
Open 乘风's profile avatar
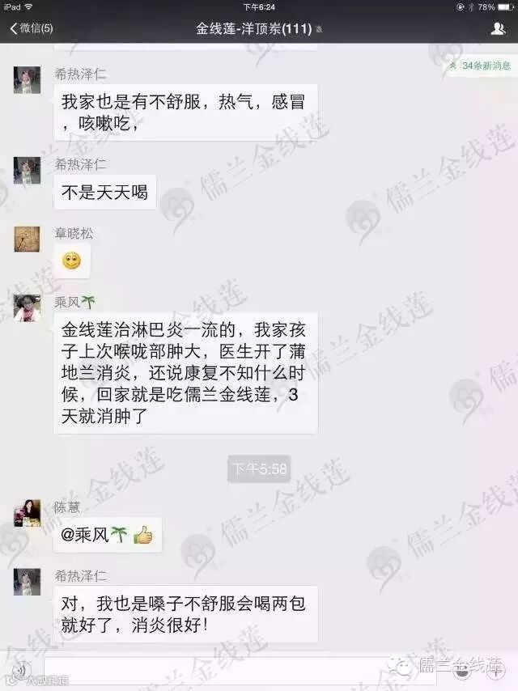27,308
